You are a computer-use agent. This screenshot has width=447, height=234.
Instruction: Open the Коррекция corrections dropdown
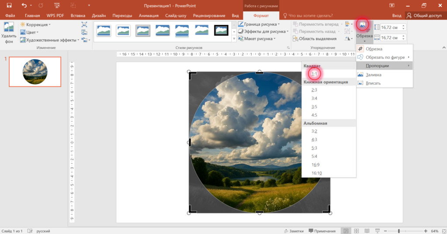pos(35,25)
